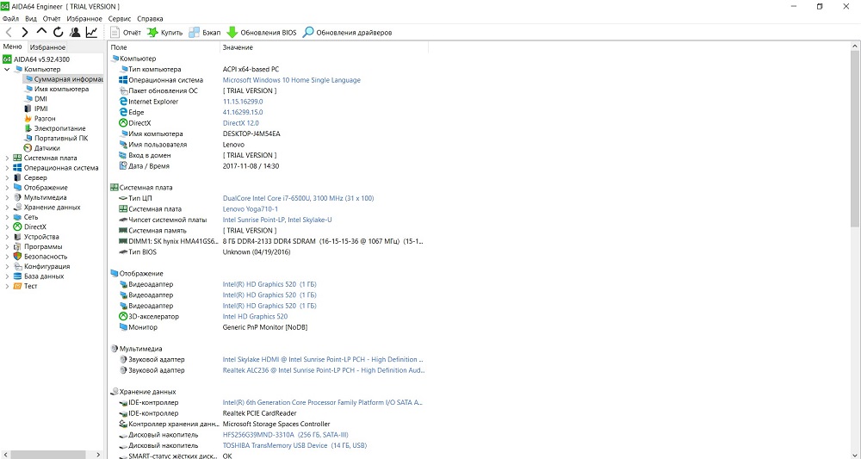
Task: Click the Тест icon in the tree
Action: (17, 287)
